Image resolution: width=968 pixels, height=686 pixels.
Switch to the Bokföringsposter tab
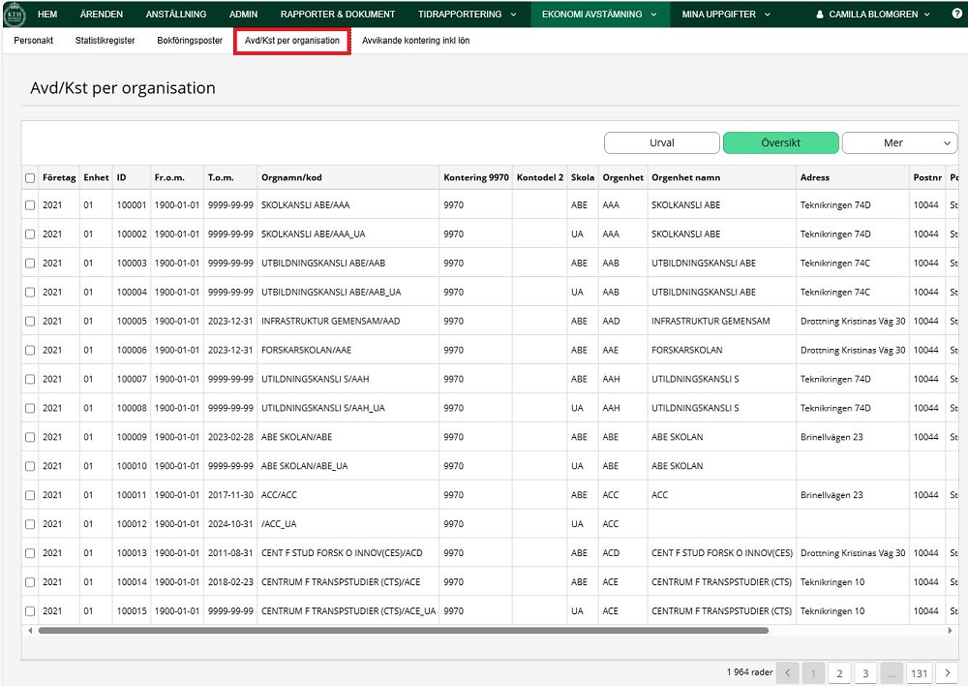[x=190, y=42]
